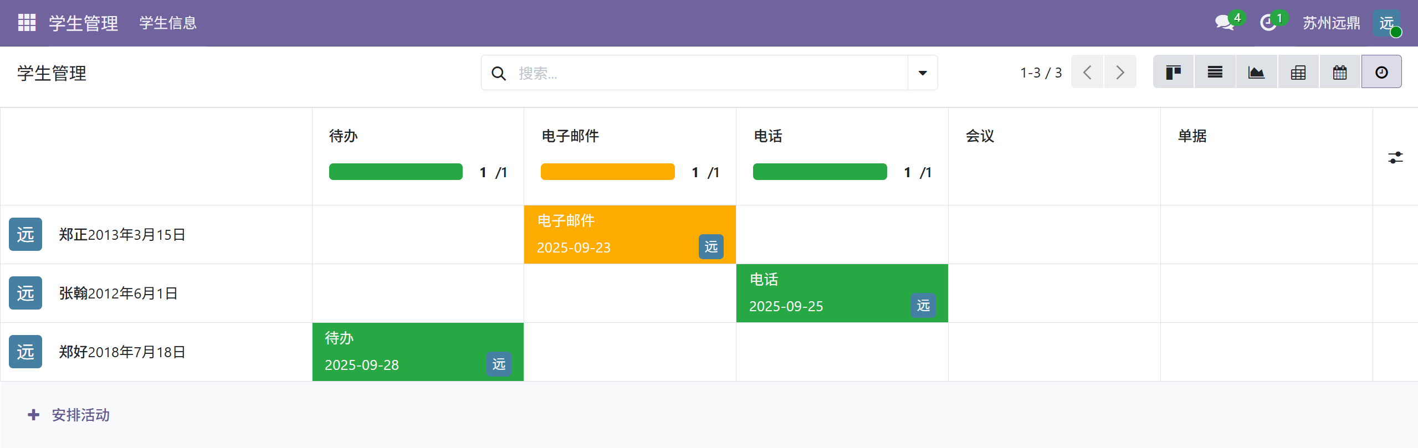Click the orange 电子邮件 progress bar

(x=608, y=172)
